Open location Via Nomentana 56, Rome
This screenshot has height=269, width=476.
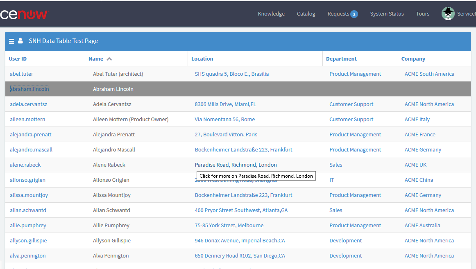click(x=224, y=120)
